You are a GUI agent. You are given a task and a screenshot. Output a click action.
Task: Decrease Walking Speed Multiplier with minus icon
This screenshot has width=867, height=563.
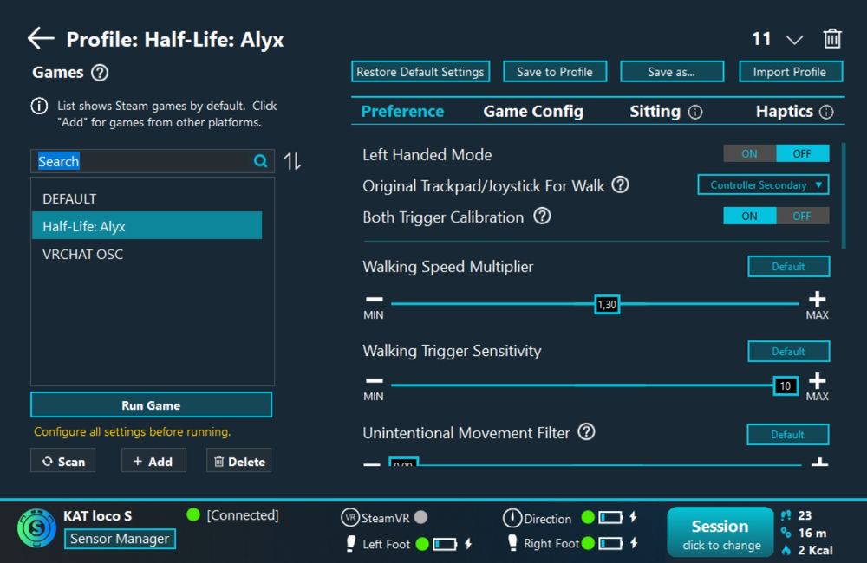[375, 299]
